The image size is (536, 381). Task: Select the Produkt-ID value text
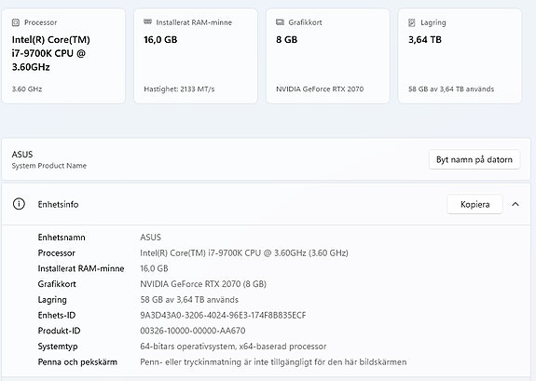click(192, 331)
